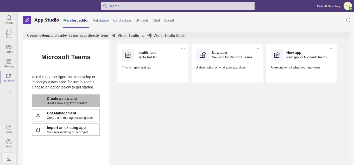This screenshot has width=354, height=165.
Task: Open the Help question mark icon
Action: coord(9,142)
